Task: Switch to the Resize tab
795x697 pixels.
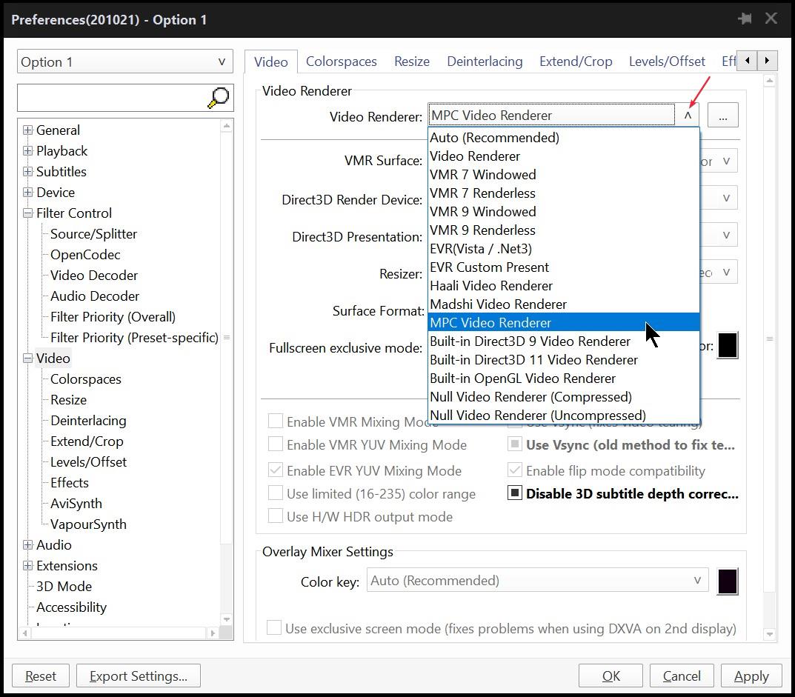Action: pyautogui.click(x=412, y=61)
